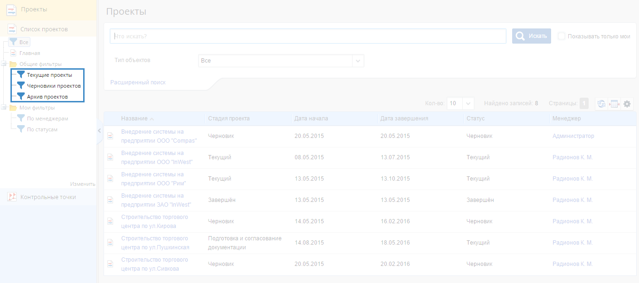Screen dimensions: 639x283
Task: Select the Черновики проектов filter
Action: [53, 86]
